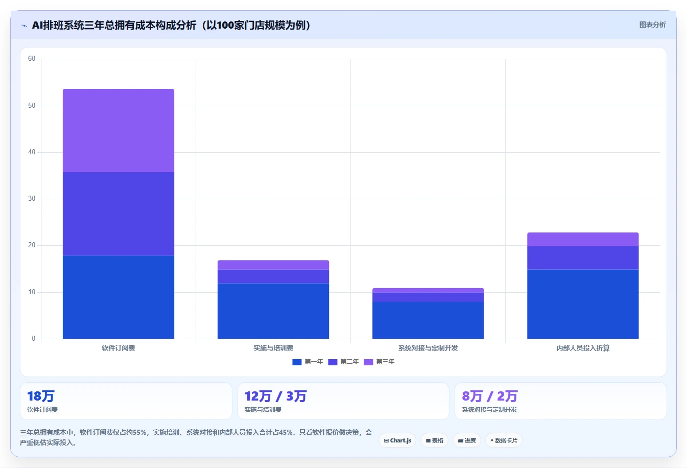Toggle the 第二年 series in the legend
Image resolution: width=687 pixels, height=468 pixels.
343,362
